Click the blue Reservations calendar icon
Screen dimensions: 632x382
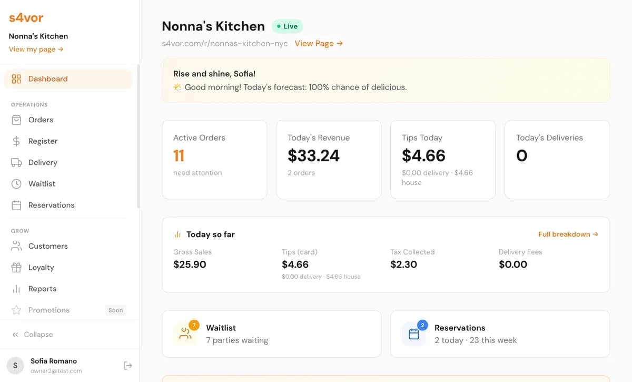pyautogui.click(x=414, y=334)
